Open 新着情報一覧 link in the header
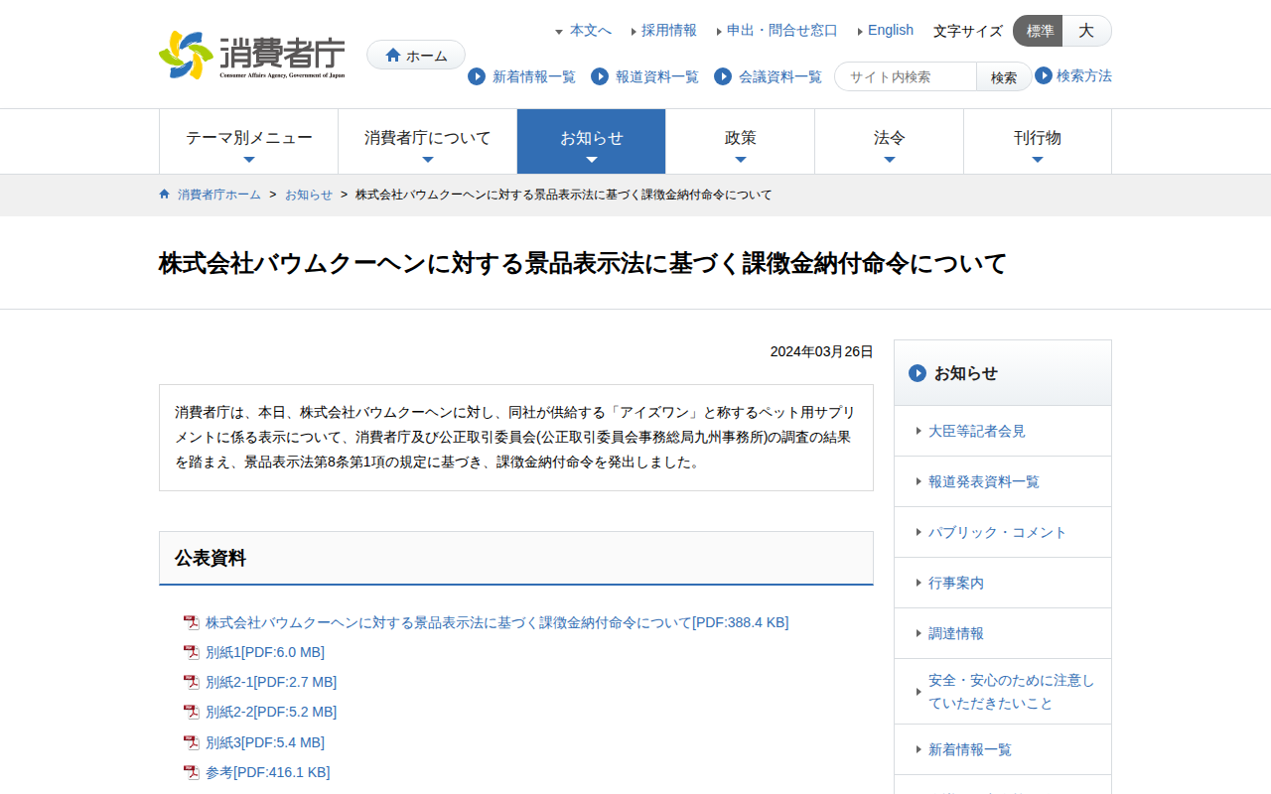Viewport: 1271px width, 794px height. tap(534, 76)
